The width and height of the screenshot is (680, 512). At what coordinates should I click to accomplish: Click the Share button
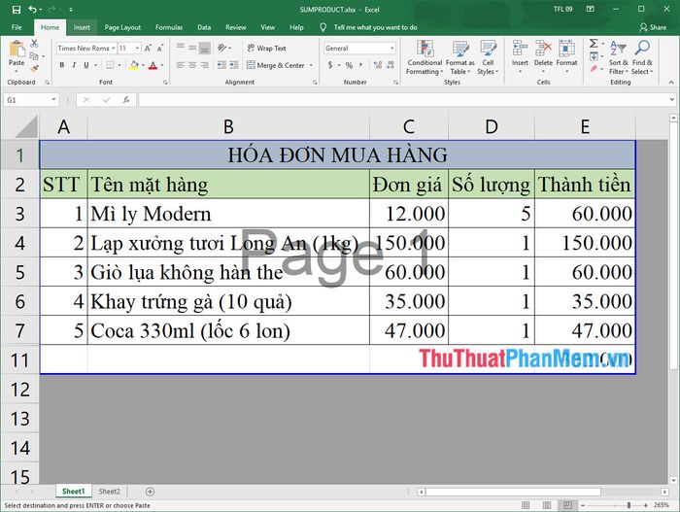pos(653,27)
